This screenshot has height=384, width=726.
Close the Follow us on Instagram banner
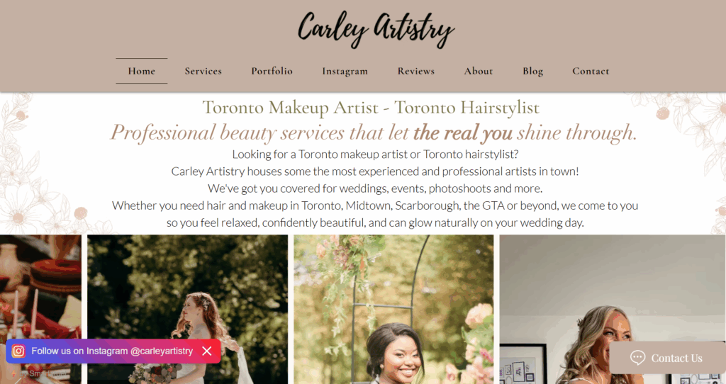click(x=207, y=351)
